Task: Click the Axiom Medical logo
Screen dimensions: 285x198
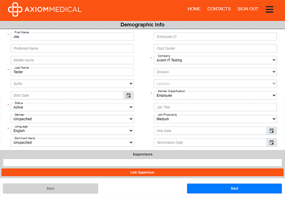Action: click(45, 9)
